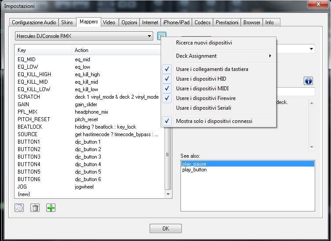The width and height of the screenshot is (331, 241).
Task: Click the input field below info icon
Action: pos(295,92)
